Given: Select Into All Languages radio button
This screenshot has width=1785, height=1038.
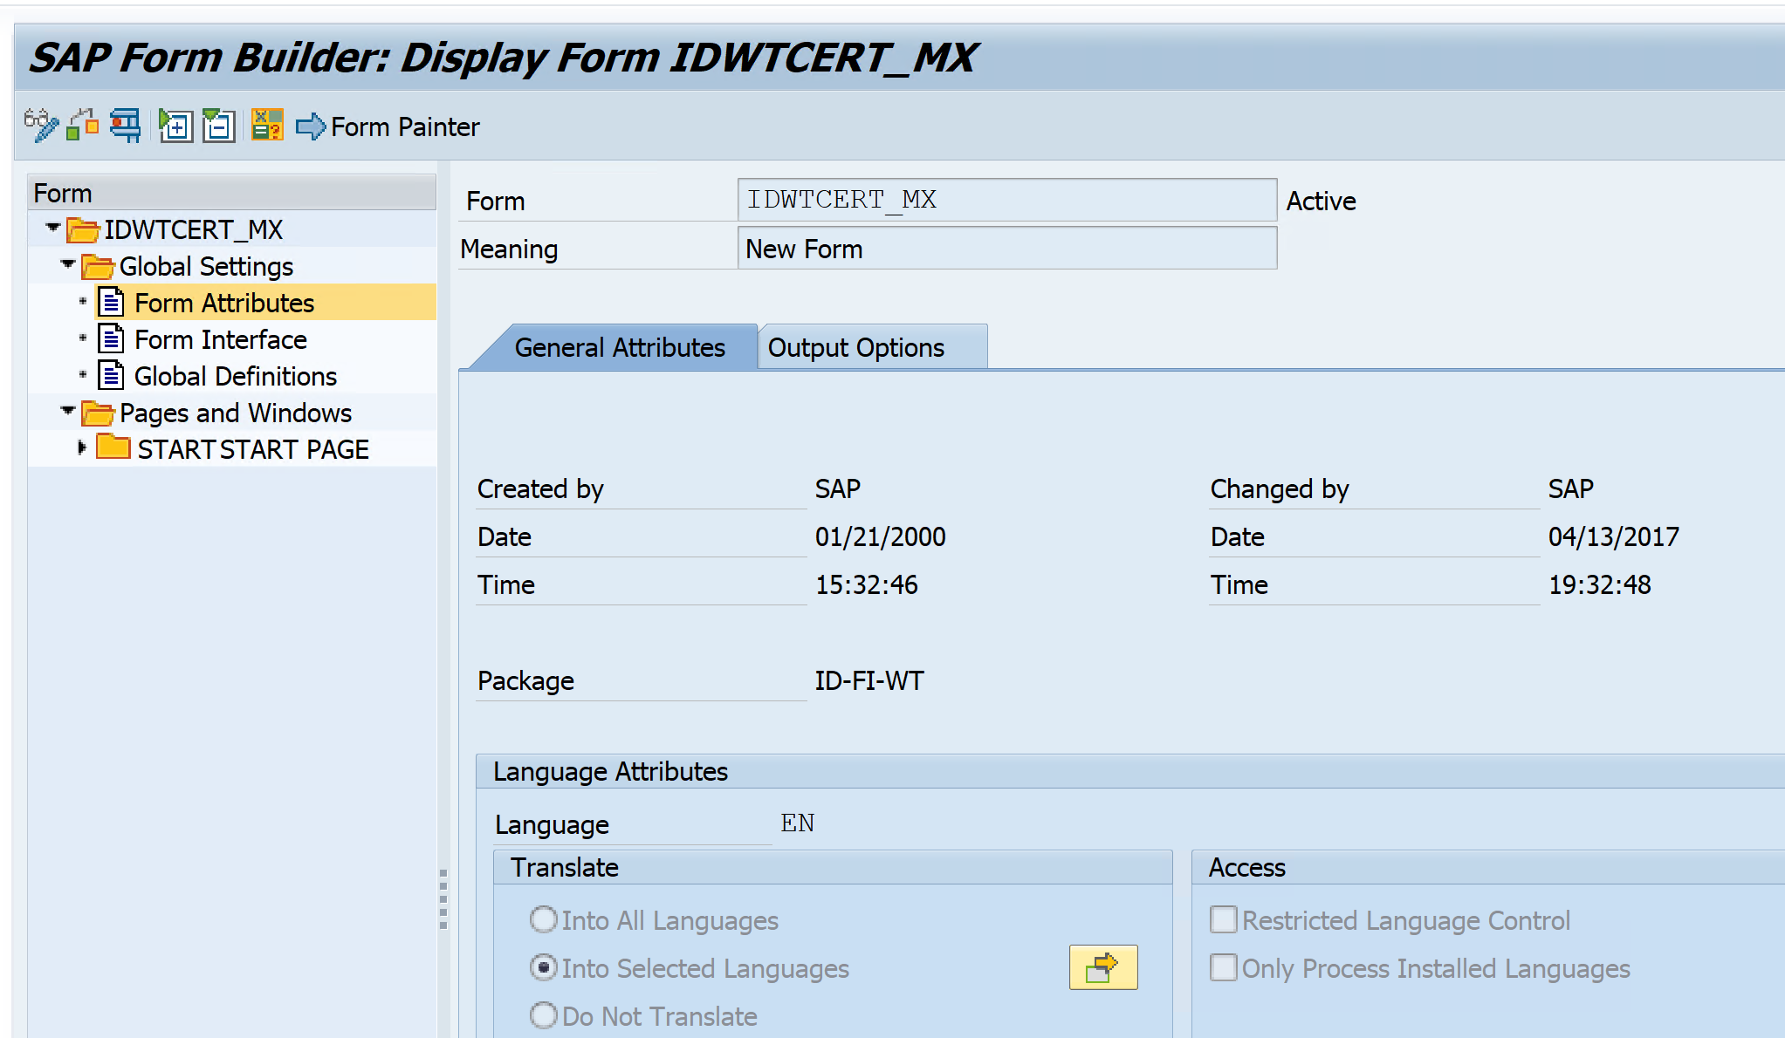Looking at the screenshot, I should click(543, 919).
